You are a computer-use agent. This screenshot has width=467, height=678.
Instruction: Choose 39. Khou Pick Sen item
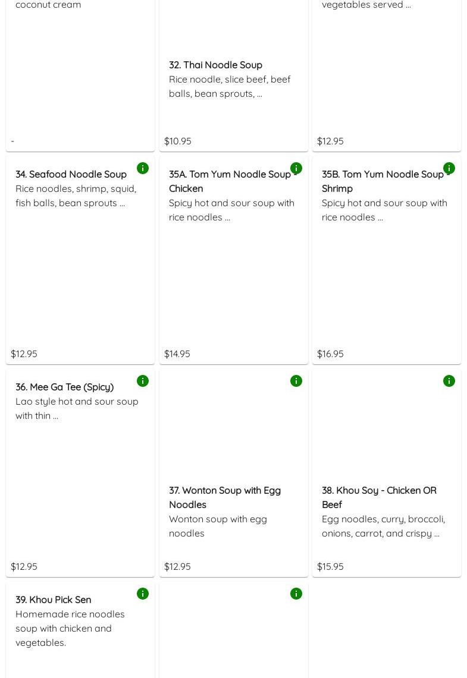point(53,600)
